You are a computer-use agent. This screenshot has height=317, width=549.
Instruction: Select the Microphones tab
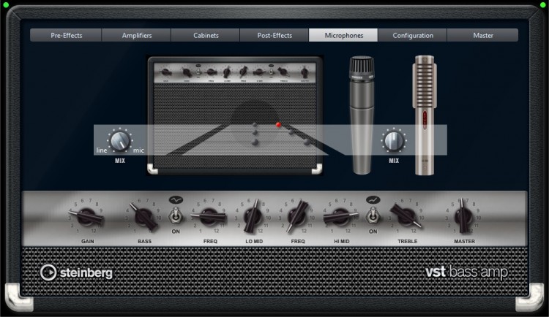[343, 35]
